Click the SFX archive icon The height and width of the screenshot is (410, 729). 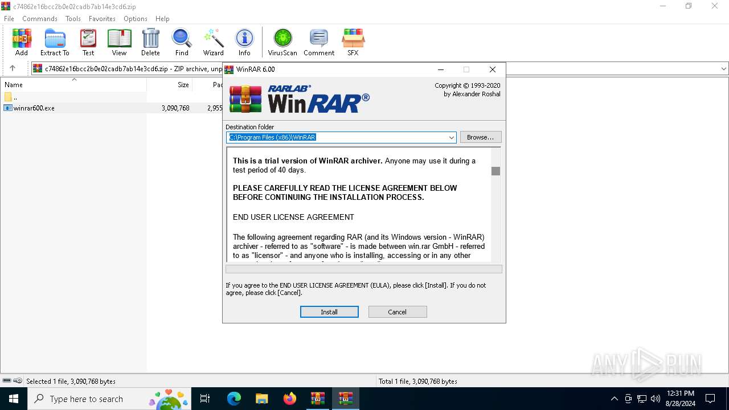[353, 43]
